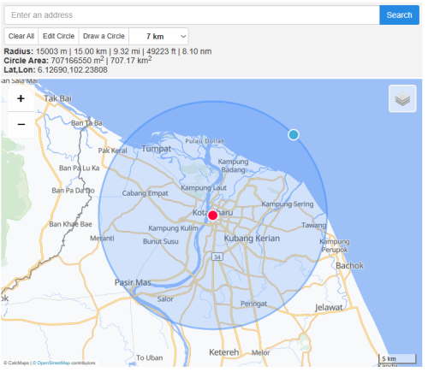This screenshot has height=372, width=428.
Task: Click the Pasir Mas town label
Action: coord(133,282)
